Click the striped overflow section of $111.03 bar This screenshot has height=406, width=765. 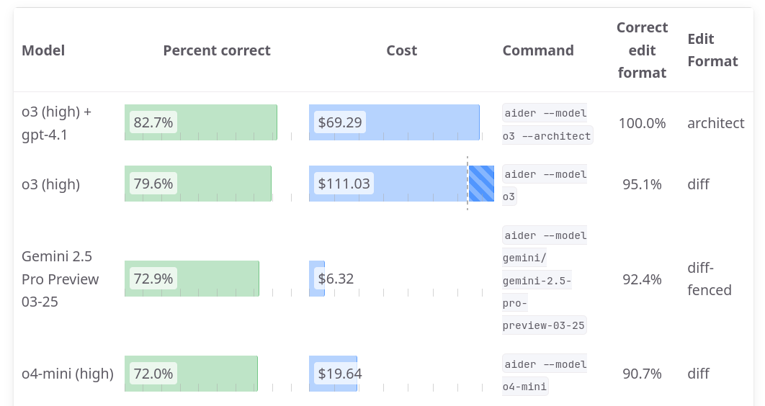pyautogui.click(x=481, y=184)
